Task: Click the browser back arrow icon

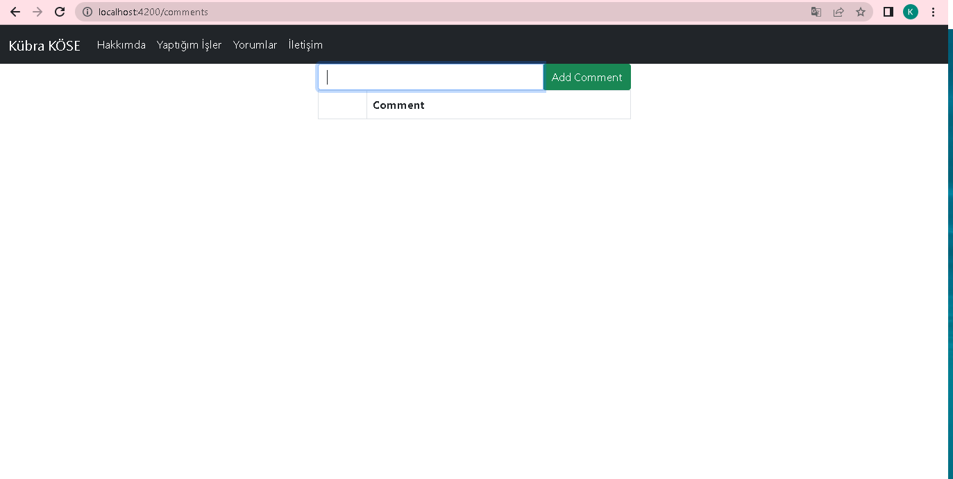Action: [x=15, y=12]
